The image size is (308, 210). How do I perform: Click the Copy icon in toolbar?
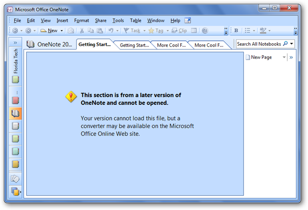(x=90, y=31)
